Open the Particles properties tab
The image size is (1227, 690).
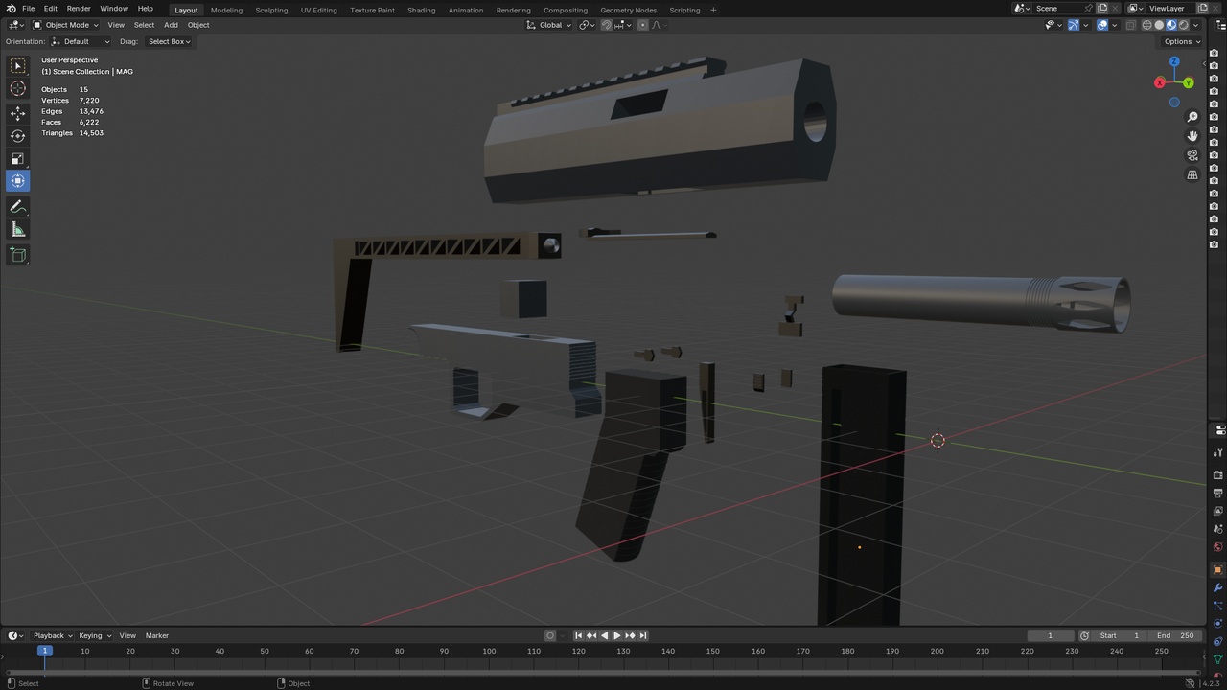(x=1218, y=607)
